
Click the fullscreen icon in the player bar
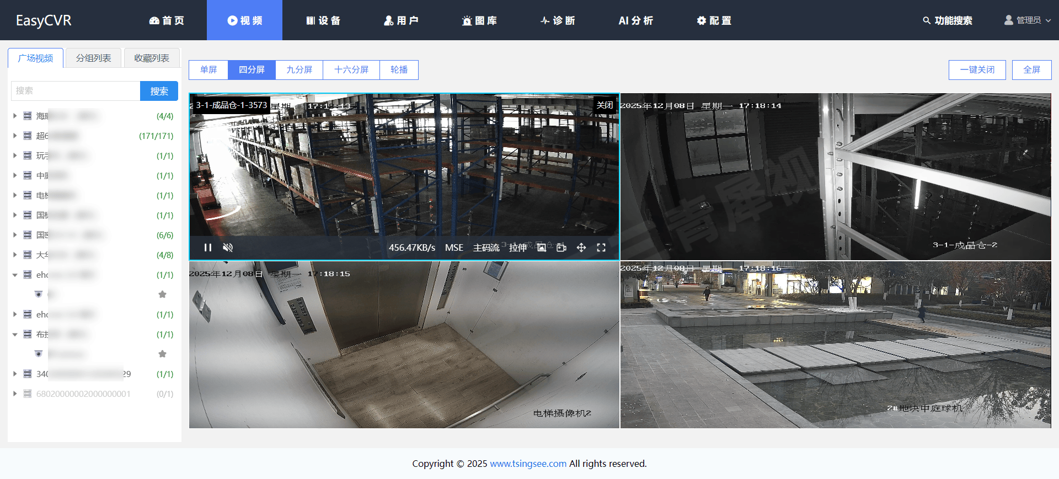[601, 247]
